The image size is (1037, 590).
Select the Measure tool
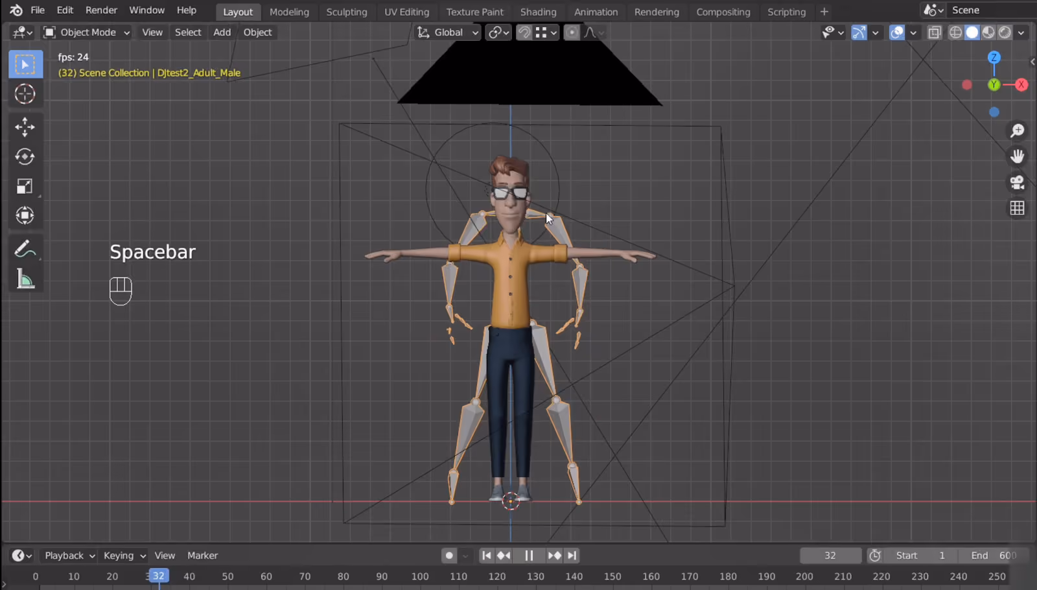(25, 279)
